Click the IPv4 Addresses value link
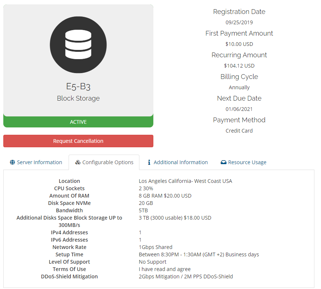This screenshot has height=289, width=321. 140,232
